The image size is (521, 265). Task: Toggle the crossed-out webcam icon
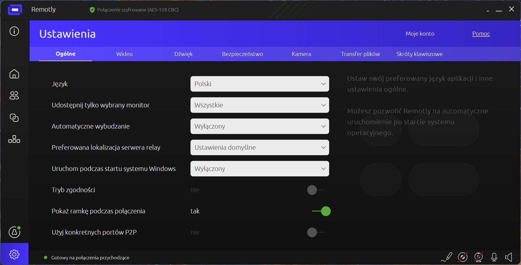[478, 257]
